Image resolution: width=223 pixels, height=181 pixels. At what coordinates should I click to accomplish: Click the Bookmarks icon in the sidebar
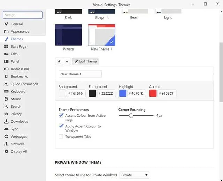(6, 77)
